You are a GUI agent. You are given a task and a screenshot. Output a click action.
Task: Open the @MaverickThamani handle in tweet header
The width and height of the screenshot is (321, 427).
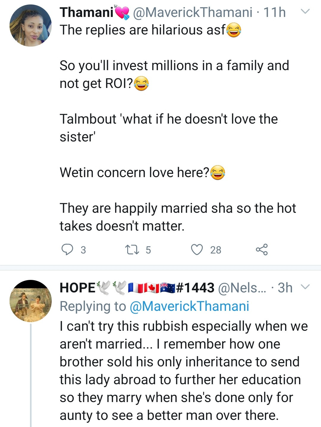[193, 12]
